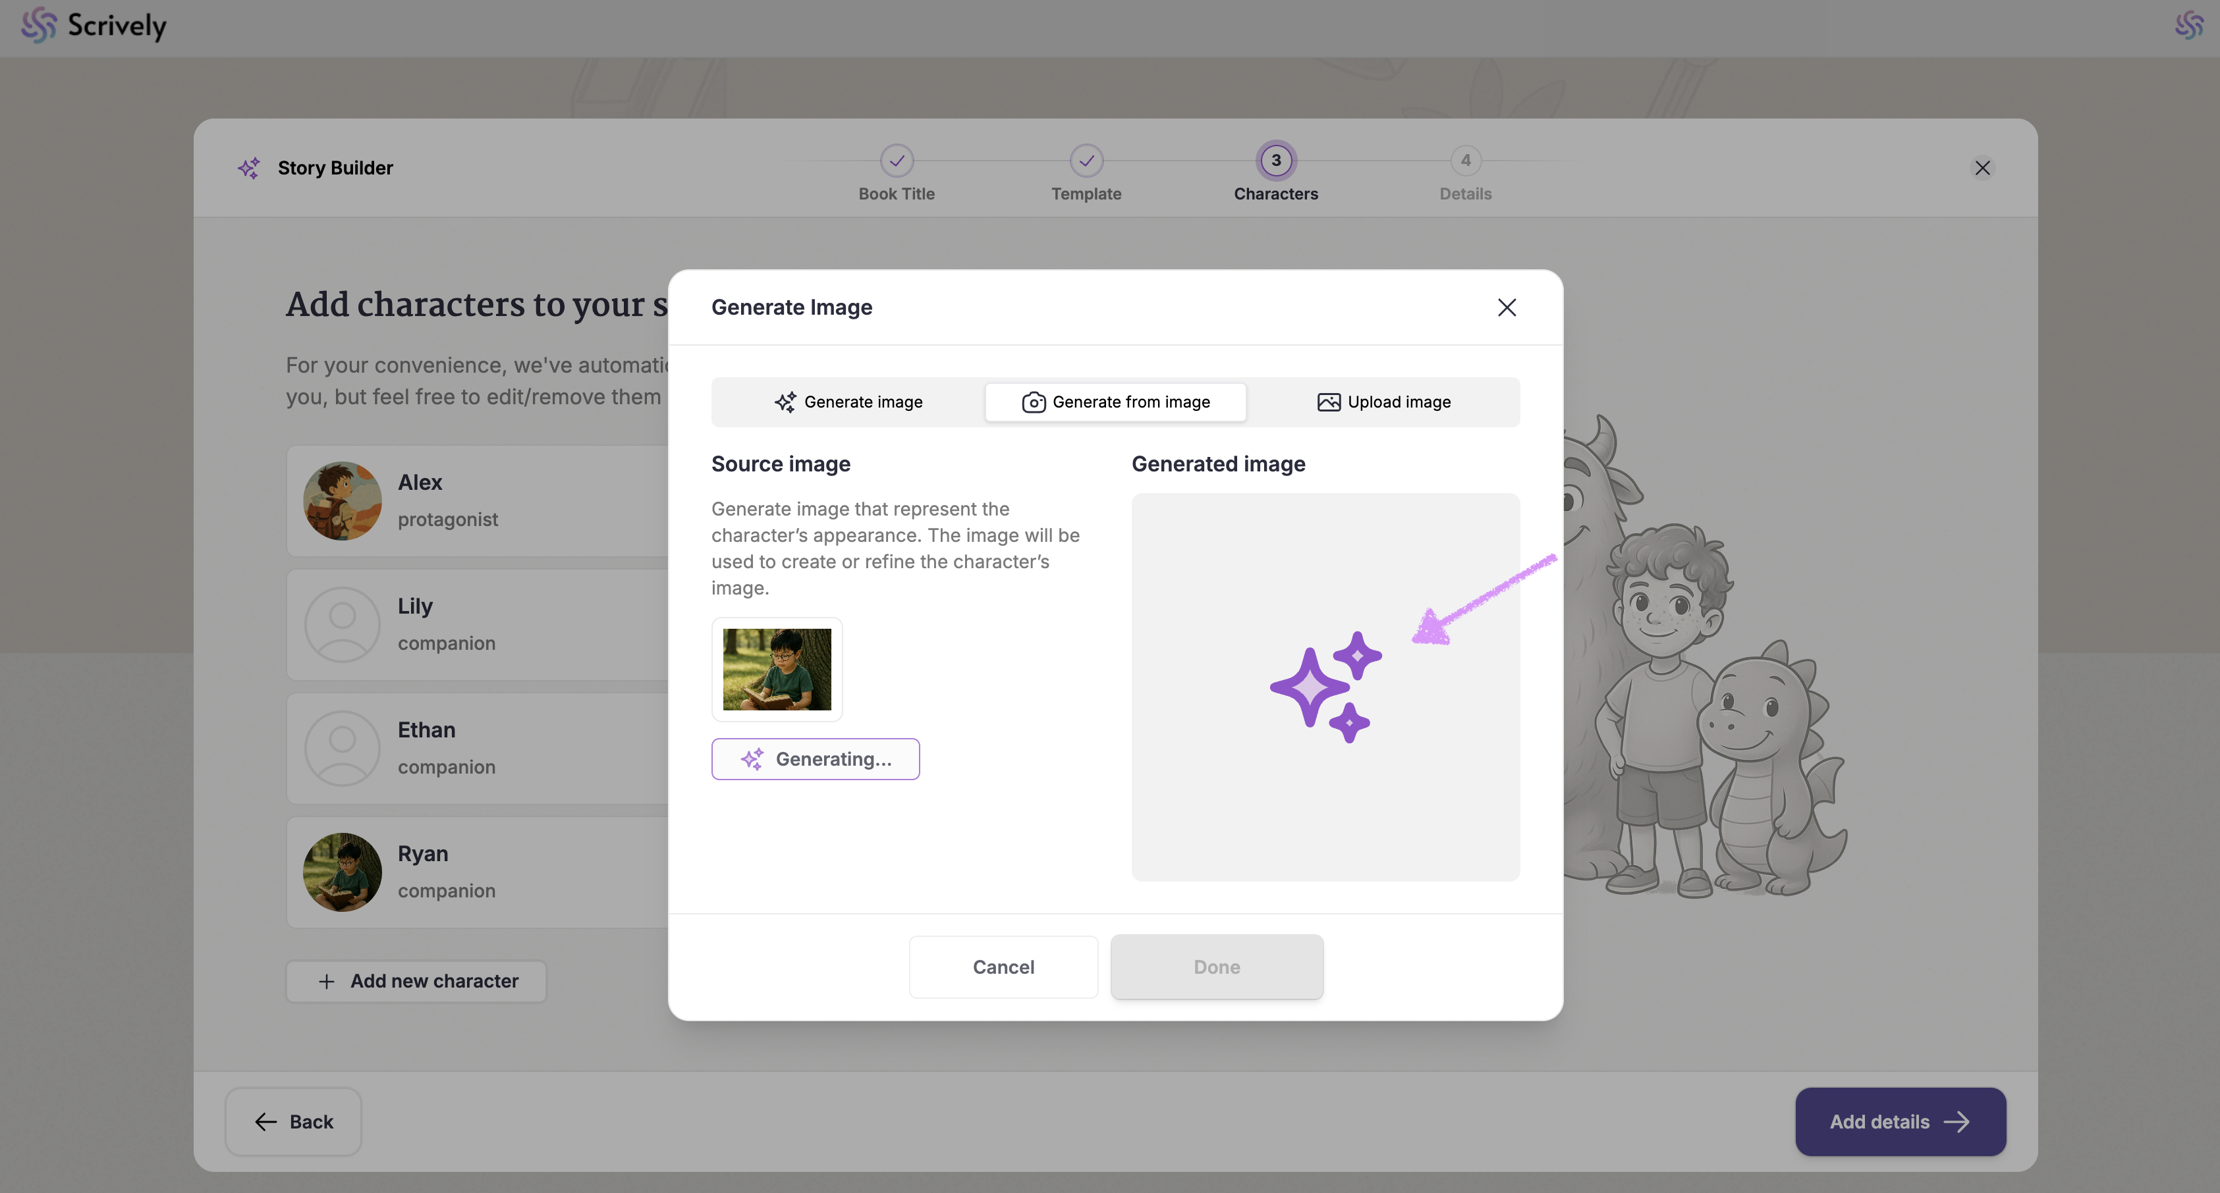
Task: Switch to the Generate image tab
Action: 848,402
